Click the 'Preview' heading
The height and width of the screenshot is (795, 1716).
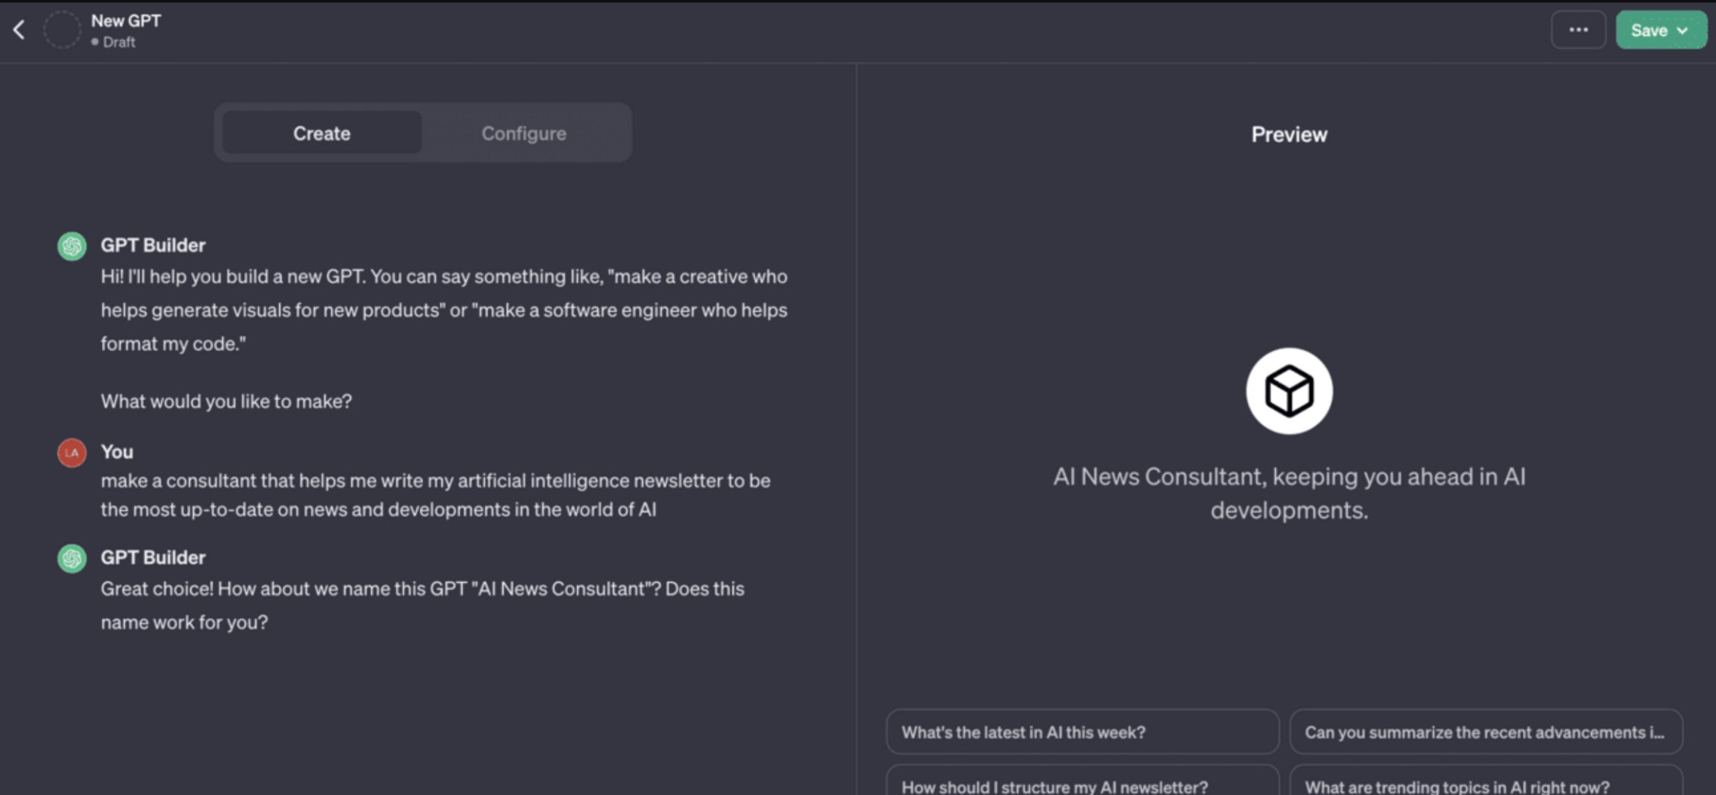[x=1289, y=134]
